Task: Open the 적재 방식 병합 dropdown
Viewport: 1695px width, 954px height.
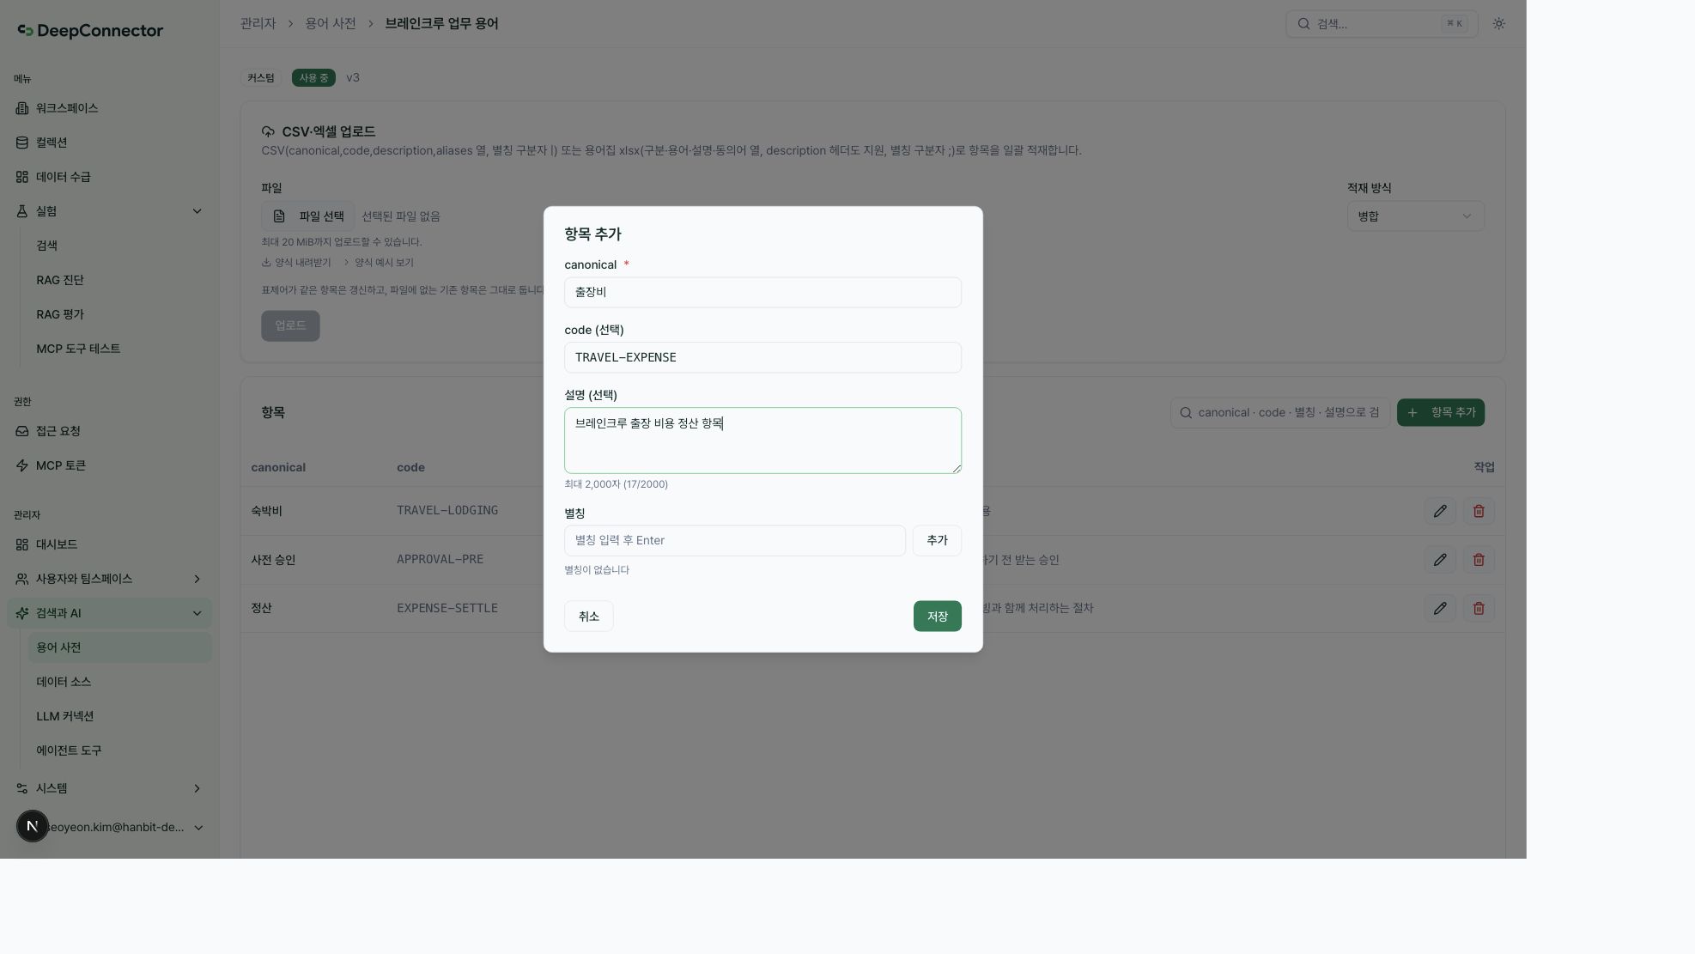Action: tap(1415, 216)
